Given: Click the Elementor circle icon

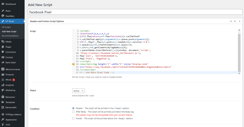Looking at the screenshot, I should (3, 97).
